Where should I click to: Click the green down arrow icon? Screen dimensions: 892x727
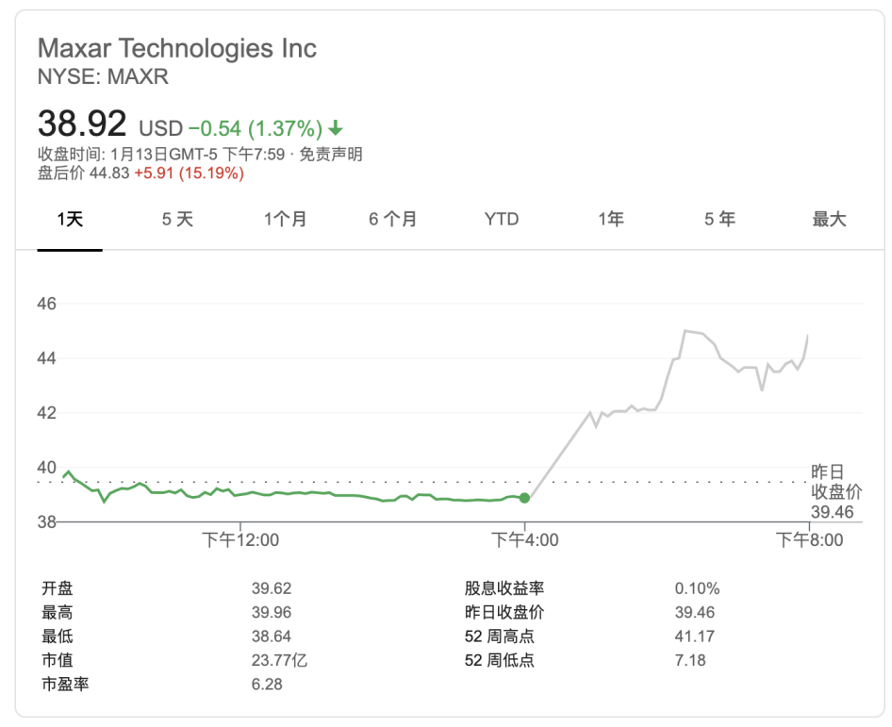(336, 128)
